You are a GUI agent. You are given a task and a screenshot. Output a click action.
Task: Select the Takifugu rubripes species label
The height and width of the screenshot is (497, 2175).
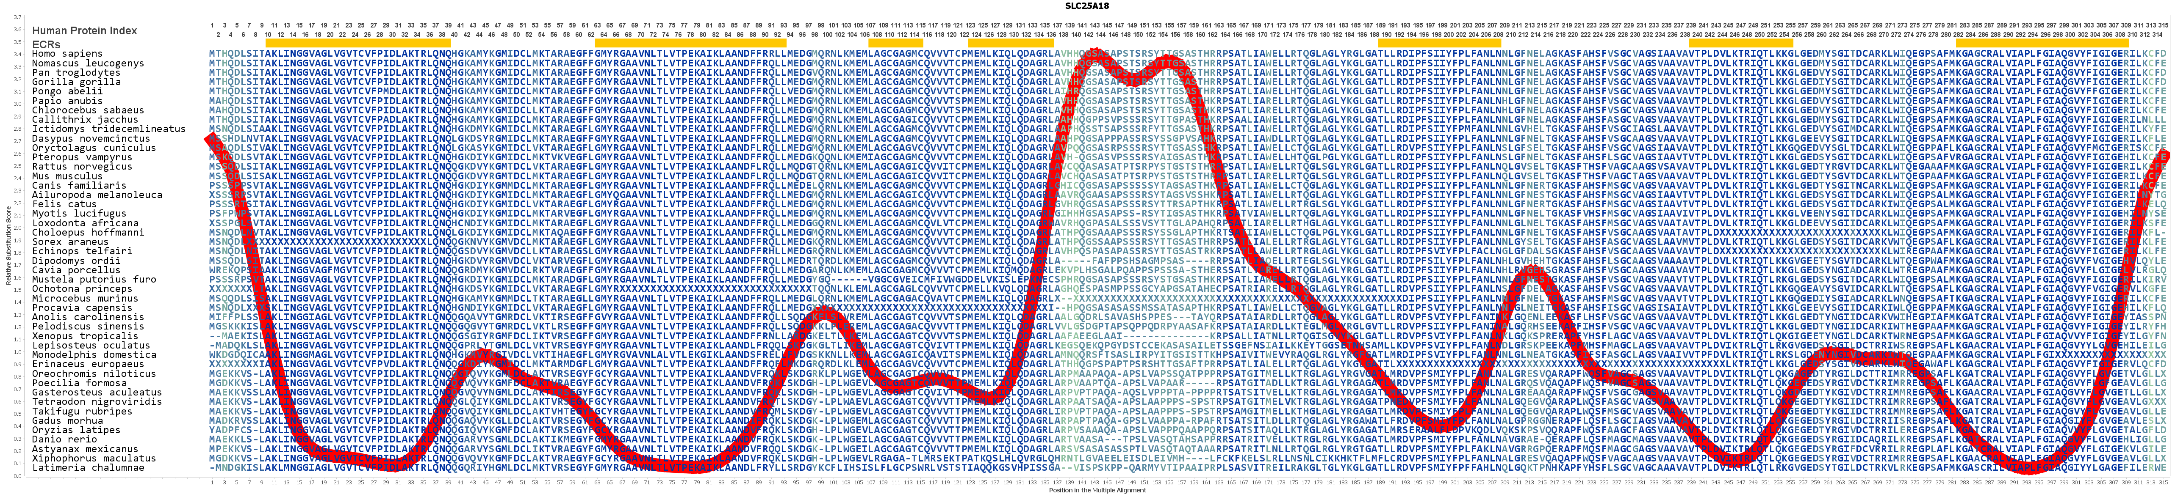(x=82, y=411)
